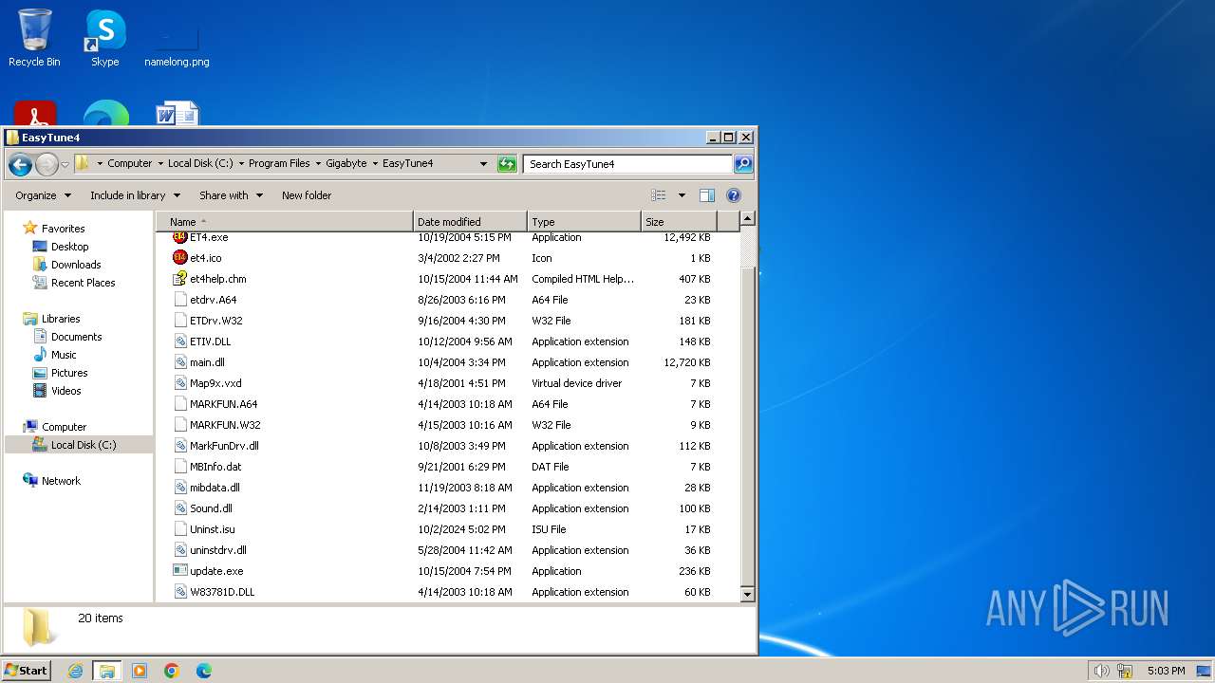Navigate to Program Files in the breadcrumb

coord(279,163)
